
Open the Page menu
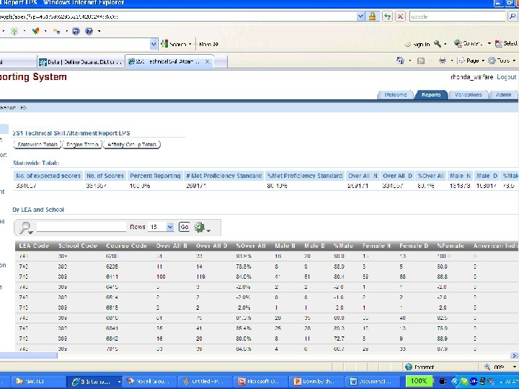[x=471, y=61]
